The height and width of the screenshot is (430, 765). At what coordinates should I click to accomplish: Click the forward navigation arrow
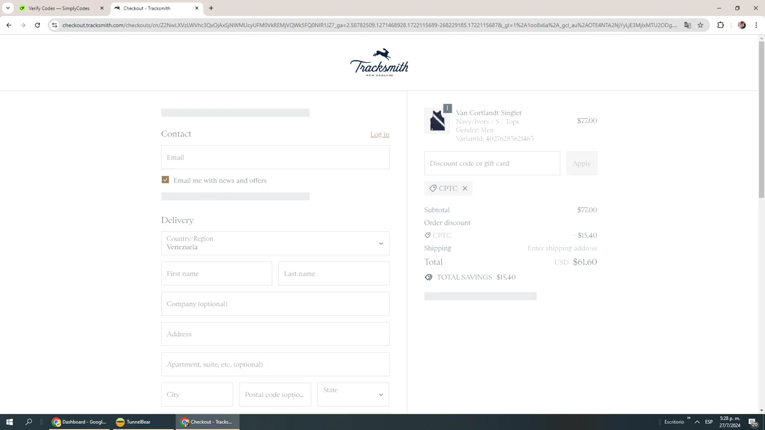(23, 25)
